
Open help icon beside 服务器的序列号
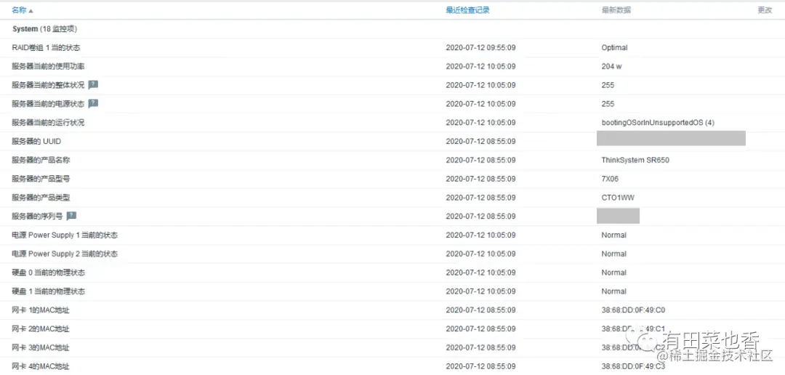pos(71,216)
